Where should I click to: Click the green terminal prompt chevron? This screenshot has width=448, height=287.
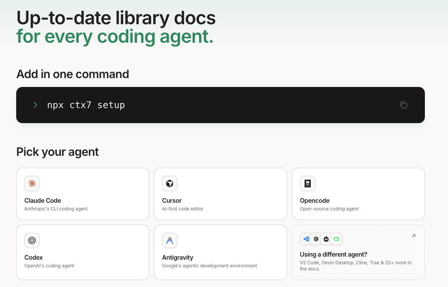click(x=35, y=105)
